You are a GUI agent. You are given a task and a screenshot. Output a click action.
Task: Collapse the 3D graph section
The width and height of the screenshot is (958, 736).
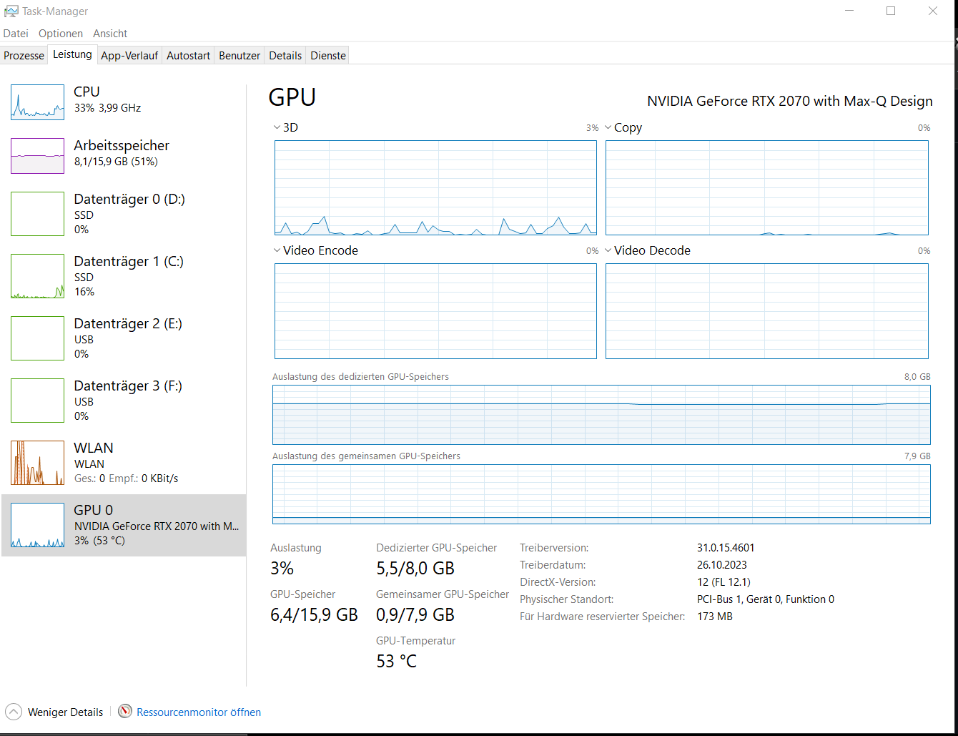click(277, 127)
